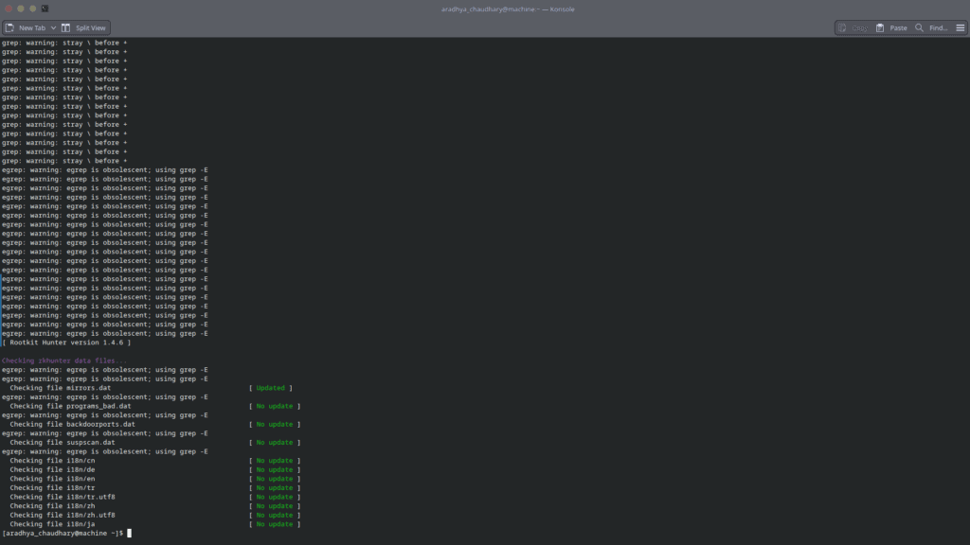
Task: Select 'Checking file backdoorports.dat' text
Action: 72,425
